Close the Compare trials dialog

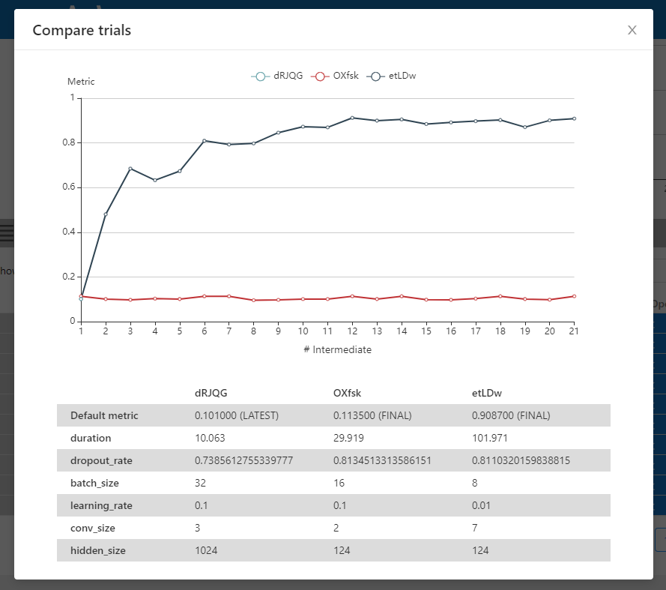[x=632, y=30]
